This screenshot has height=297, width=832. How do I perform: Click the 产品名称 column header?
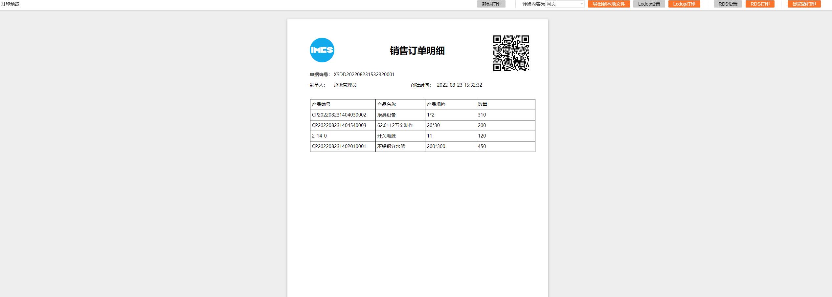click(400, 104)
